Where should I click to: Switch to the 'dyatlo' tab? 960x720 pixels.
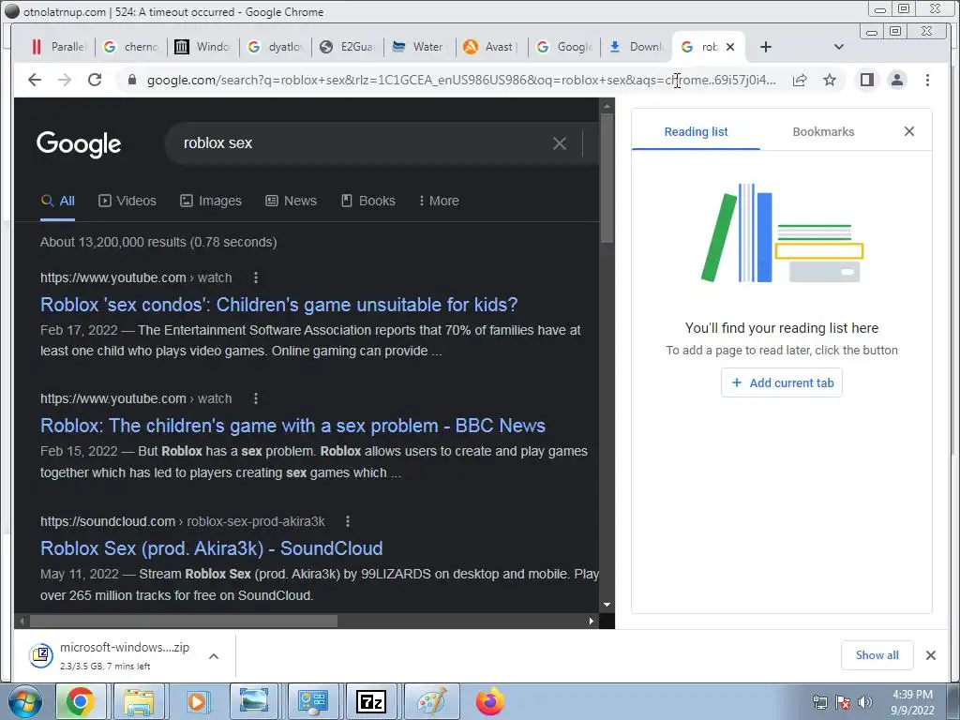point(275,47)
